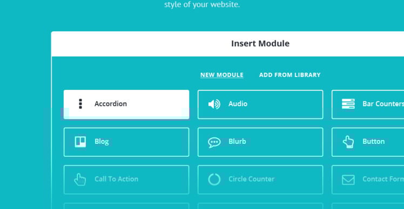Click the Audio speaker icon
The height and width of the screenshot is (209, 404).
click(x=214, y=104)
